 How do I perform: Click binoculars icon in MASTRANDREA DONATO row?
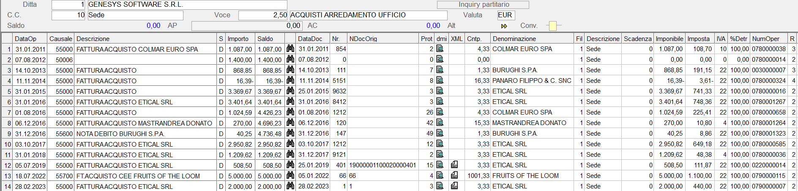pyautogui.click(x=290, y=123)
